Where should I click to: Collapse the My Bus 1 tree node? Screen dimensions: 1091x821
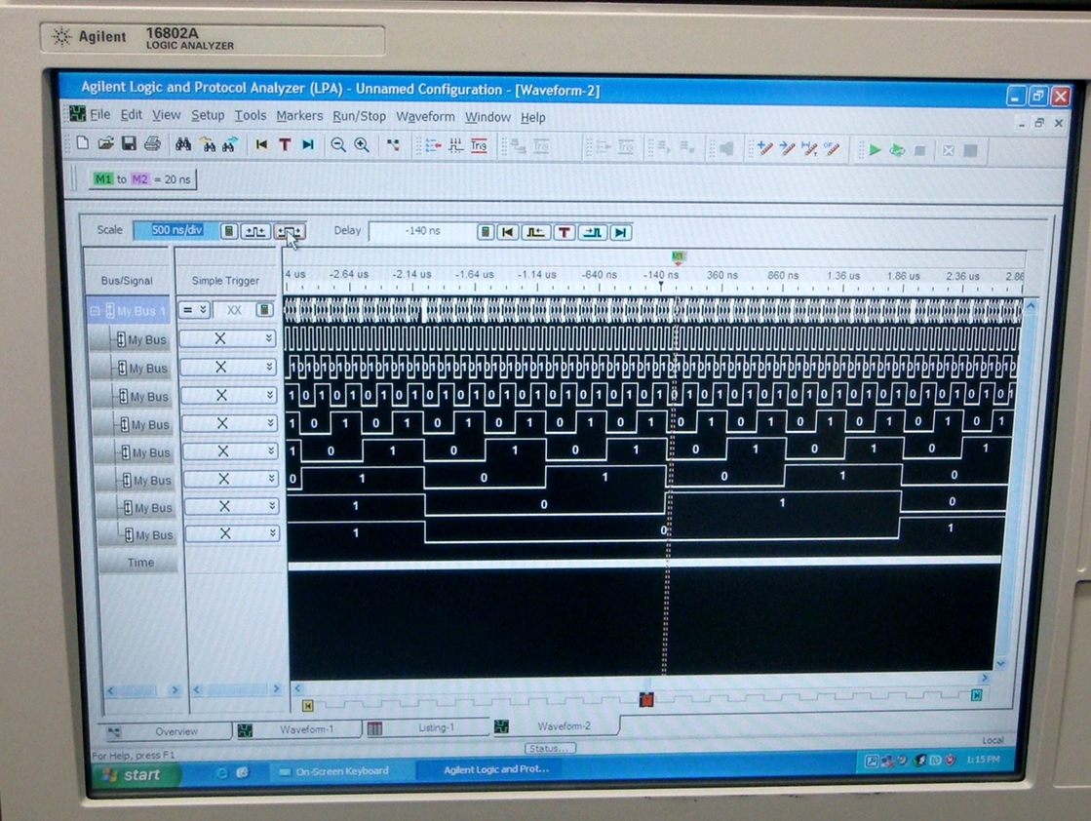[96, 311]
